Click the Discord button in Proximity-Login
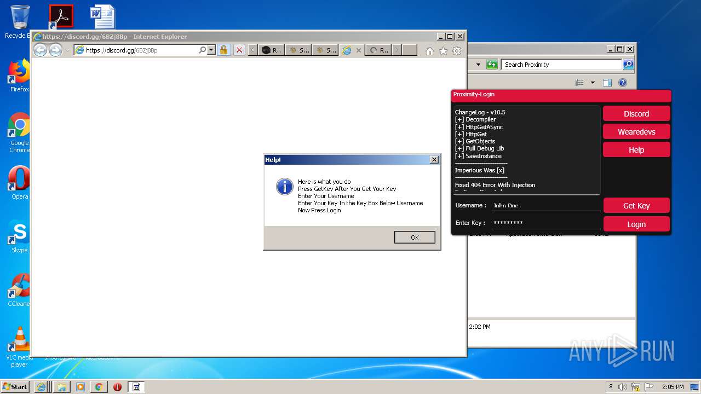Screen dimensions: 701x394 point(636,114)
